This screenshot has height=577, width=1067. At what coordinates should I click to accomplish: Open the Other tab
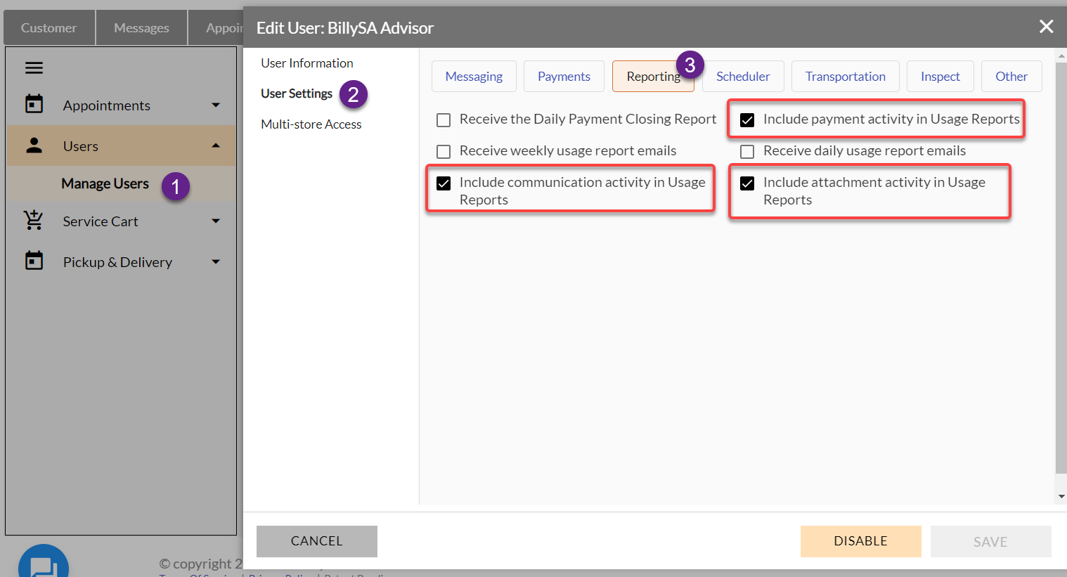[x=1011, y=76]
